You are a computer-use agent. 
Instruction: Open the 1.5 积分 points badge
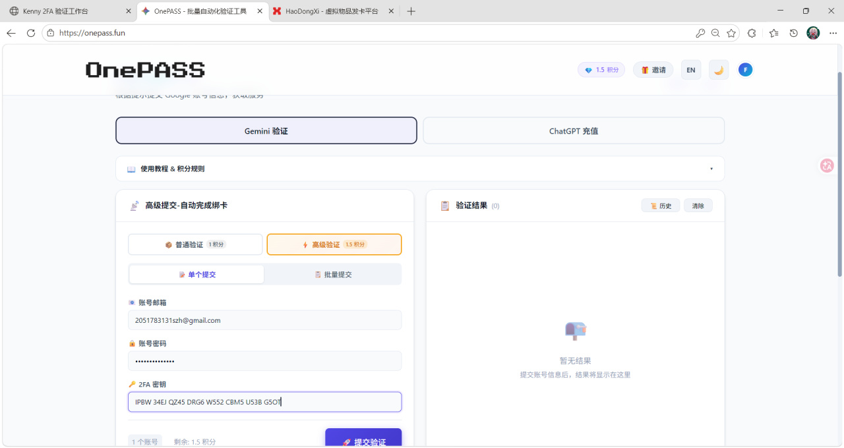click(601, 70)
